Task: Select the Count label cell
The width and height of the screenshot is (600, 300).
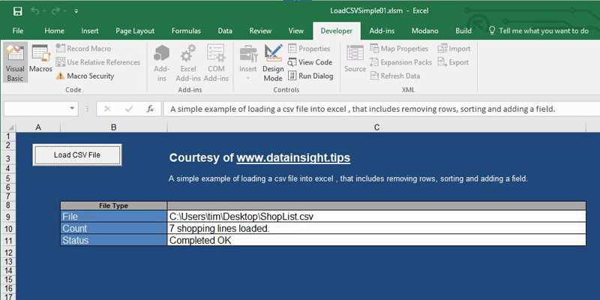Action: pos(114,229)
